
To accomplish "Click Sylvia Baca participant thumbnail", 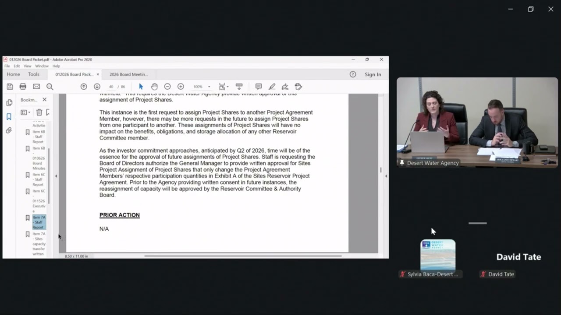I will tap(438, 255).
